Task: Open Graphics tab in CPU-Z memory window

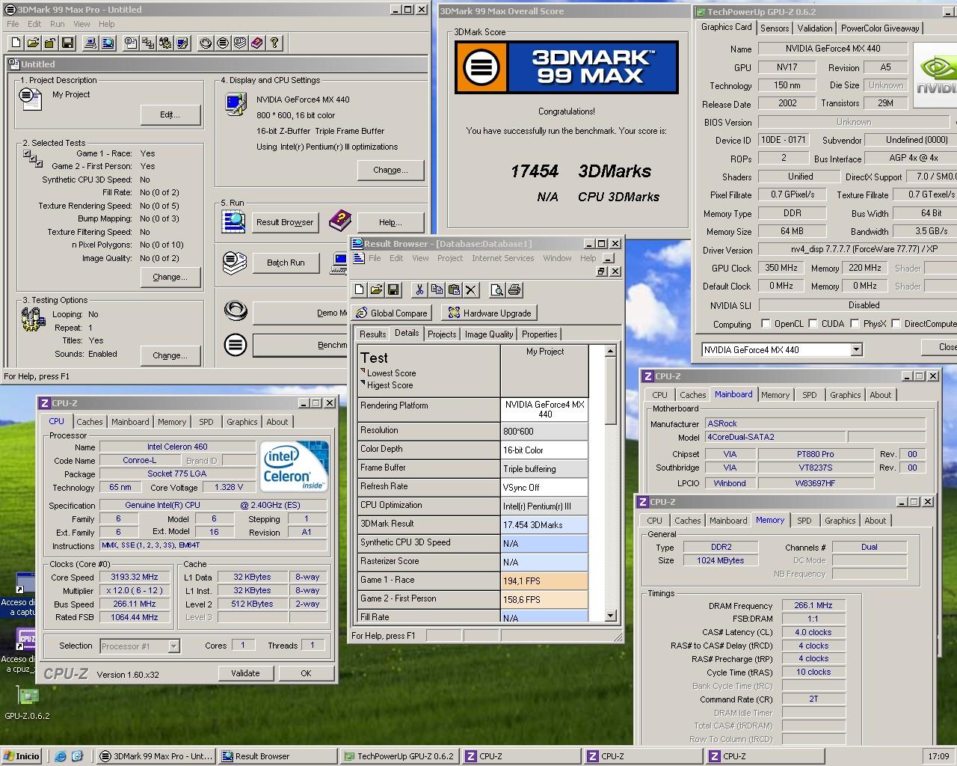Action: click(x=840, y=521)
